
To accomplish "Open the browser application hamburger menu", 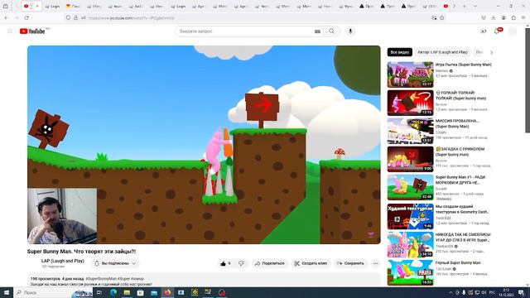I will coord(524,18).
